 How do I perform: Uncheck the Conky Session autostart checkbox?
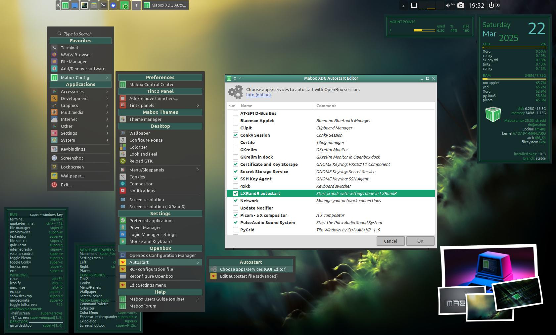(235, 135)
